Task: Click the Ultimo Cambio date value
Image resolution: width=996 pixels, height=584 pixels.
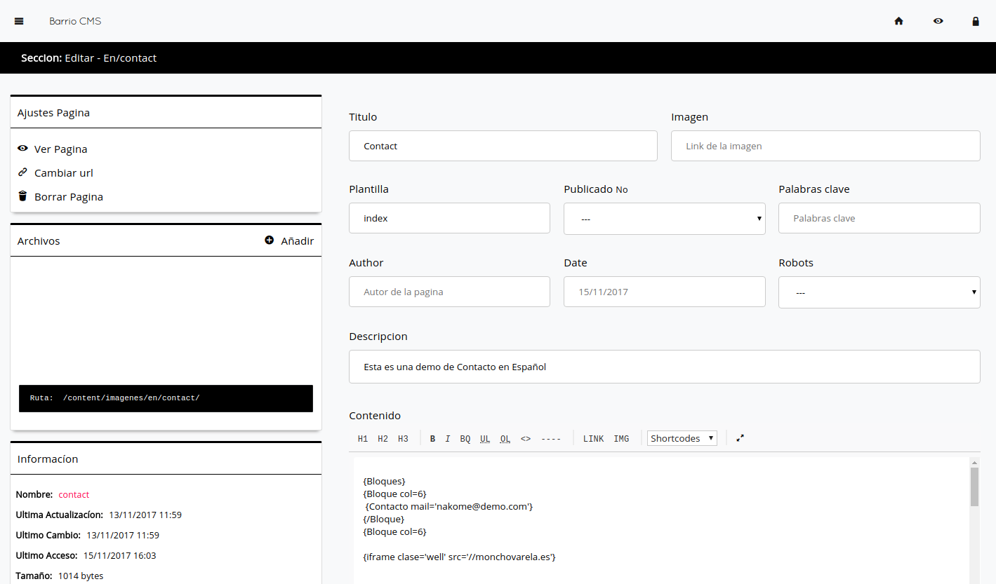Action: pyautogui.click(x=123, y=536)
